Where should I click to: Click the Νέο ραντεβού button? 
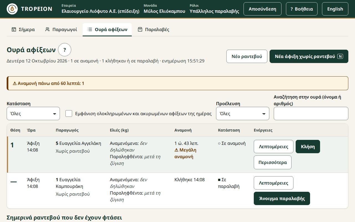(247, 56)
